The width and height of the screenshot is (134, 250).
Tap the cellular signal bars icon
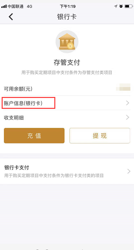[4, 6]
